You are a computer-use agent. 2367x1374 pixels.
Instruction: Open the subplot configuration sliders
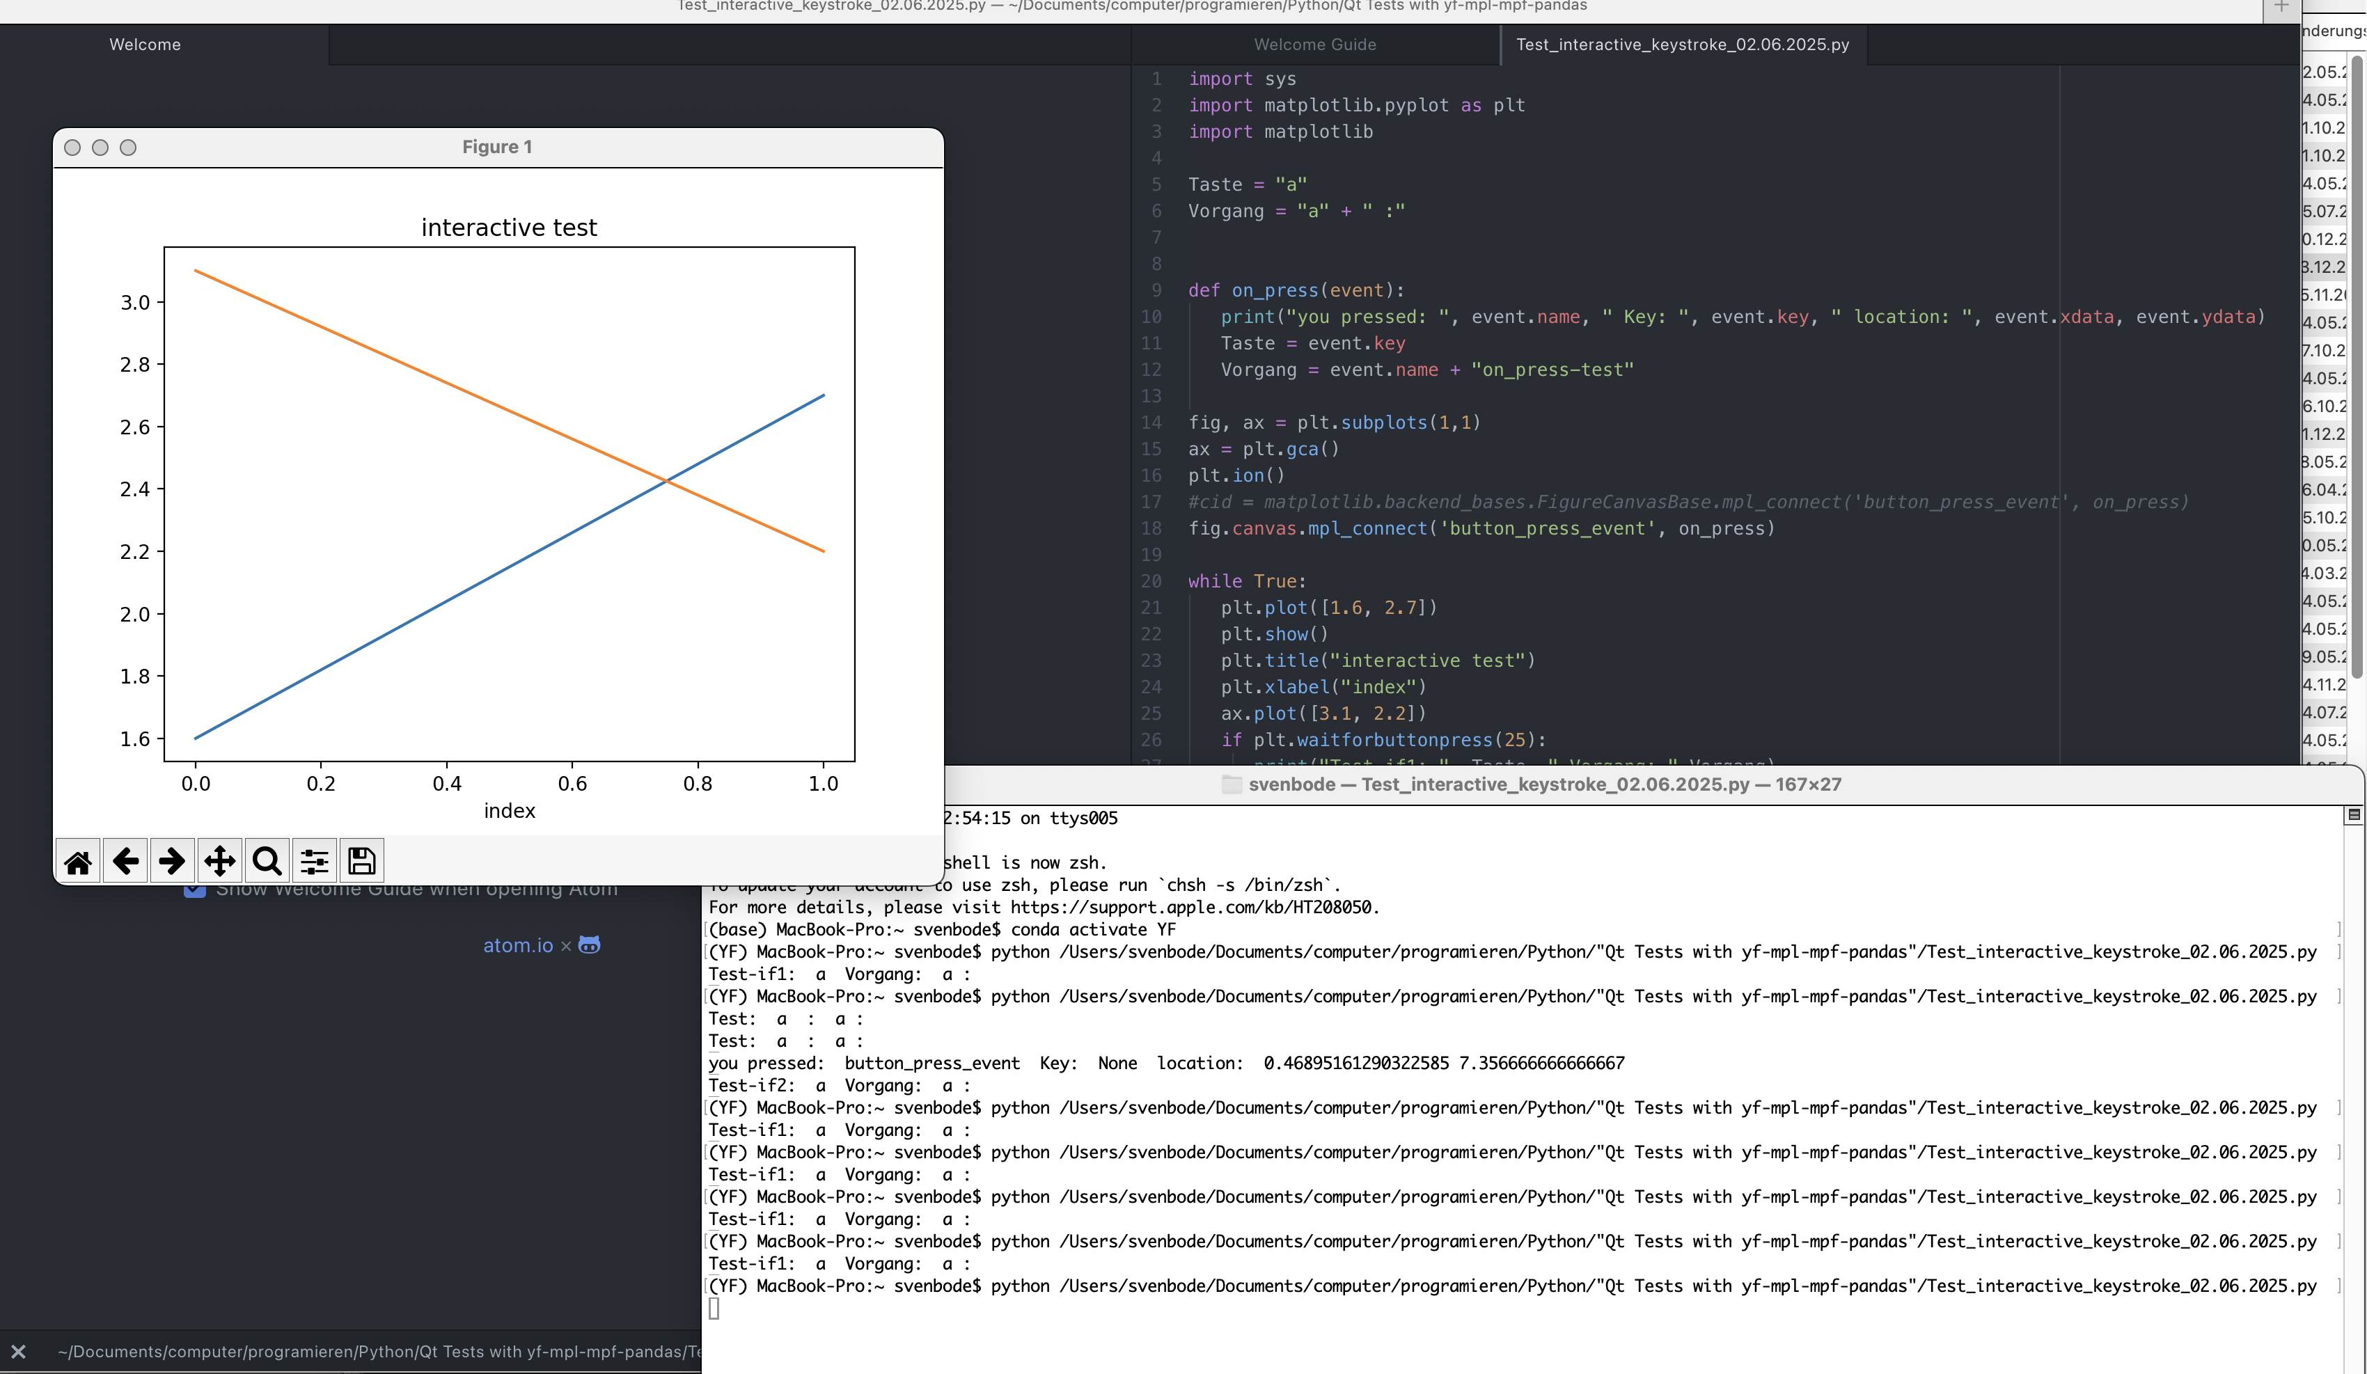pos(314,860)
